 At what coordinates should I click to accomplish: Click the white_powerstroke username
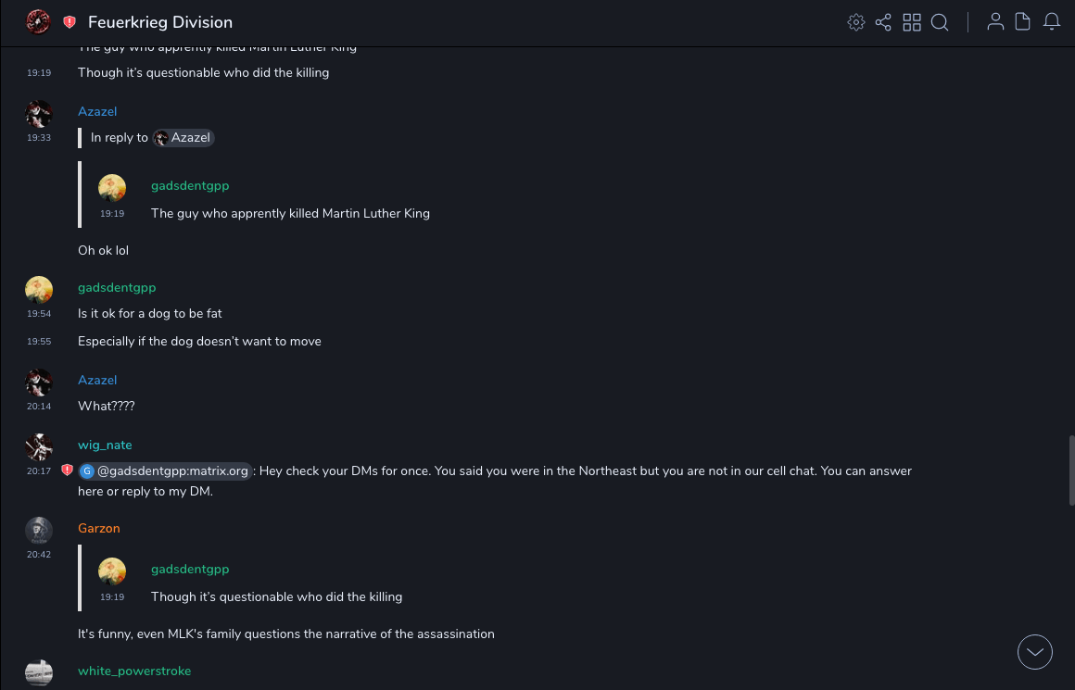point(134,671)
